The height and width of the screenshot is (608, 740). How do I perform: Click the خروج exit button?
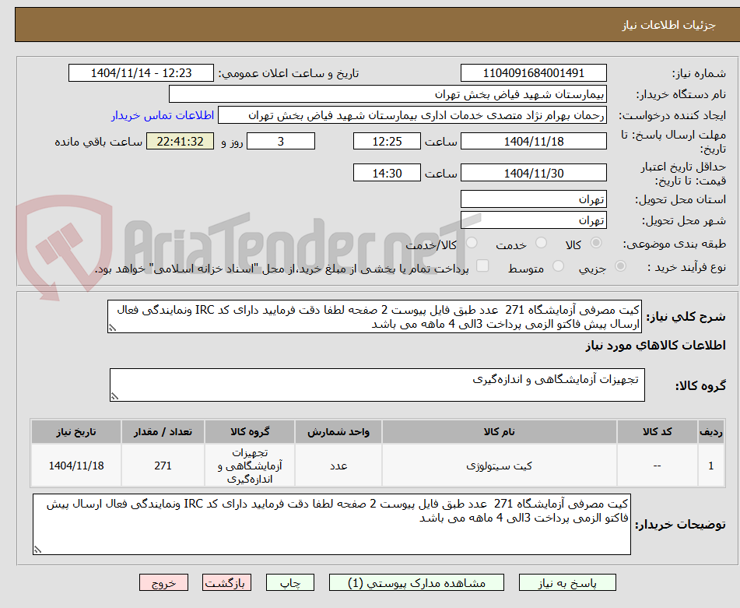(163, 582)
